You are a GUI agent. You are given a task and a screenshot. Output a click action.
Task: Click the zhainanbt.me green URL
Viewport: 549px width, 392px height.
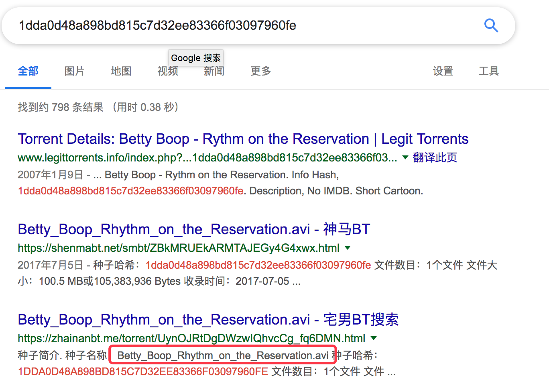click(x=192, y=338)
